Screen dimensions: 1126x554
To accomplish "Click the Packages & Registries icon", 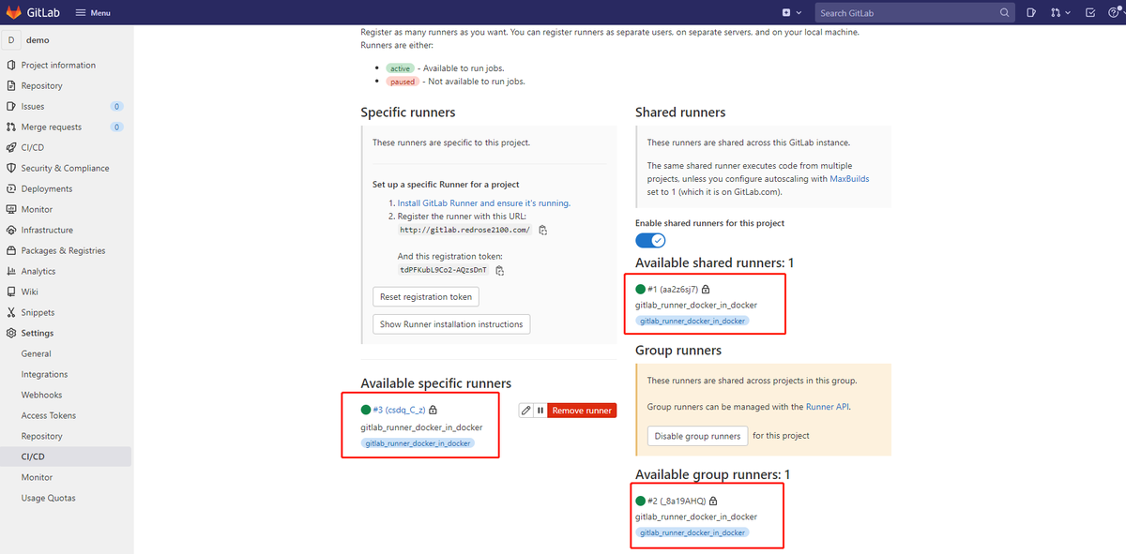I will (11, 250).
